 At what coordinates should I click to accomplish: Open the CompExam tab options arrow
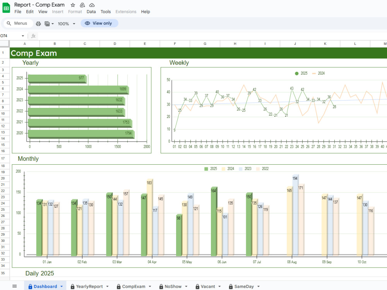point(150,287)
